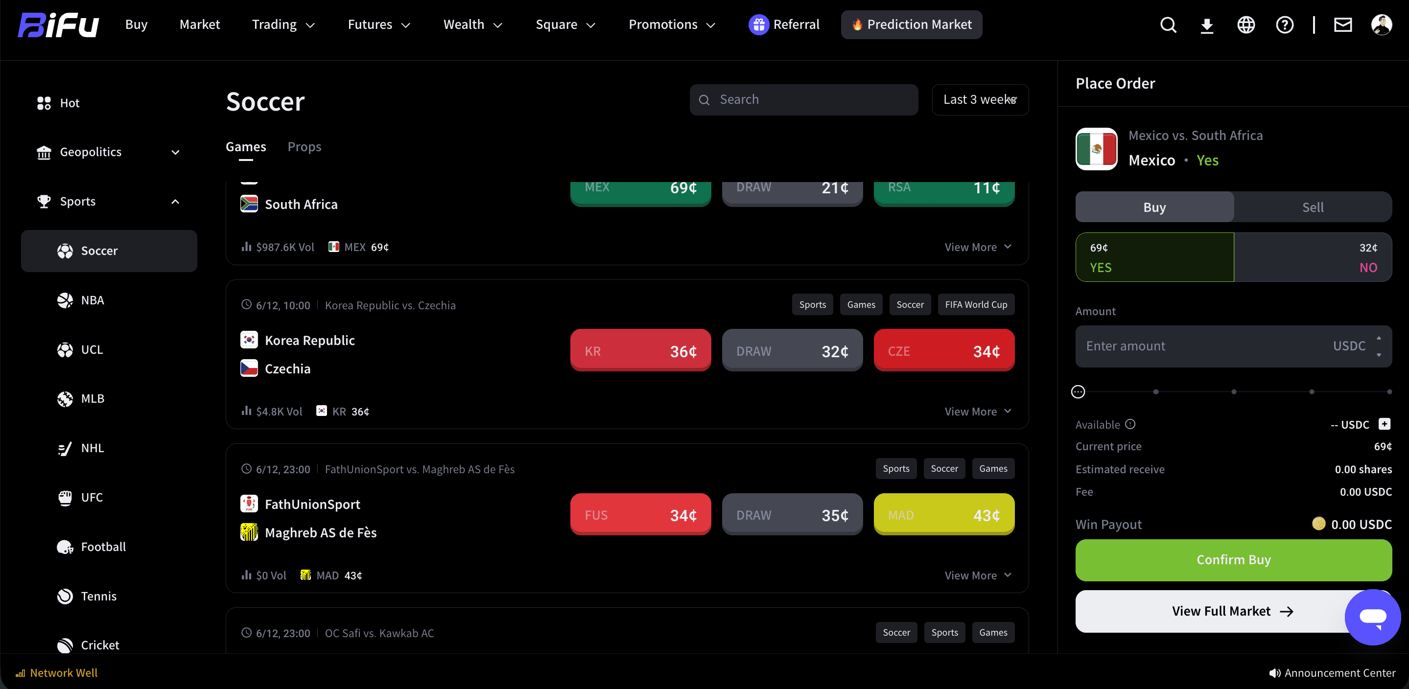Expand View More for South Africa match
Viewport: 1409px width, 689px height.
click(x=978, y=247)
